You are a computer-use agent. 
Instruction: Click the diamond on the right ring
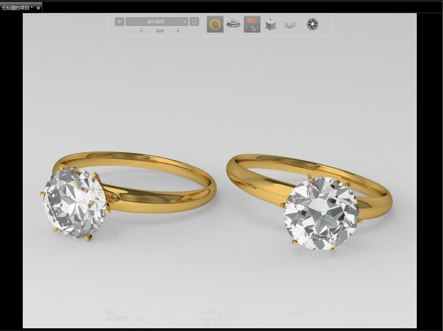(321, 214)
